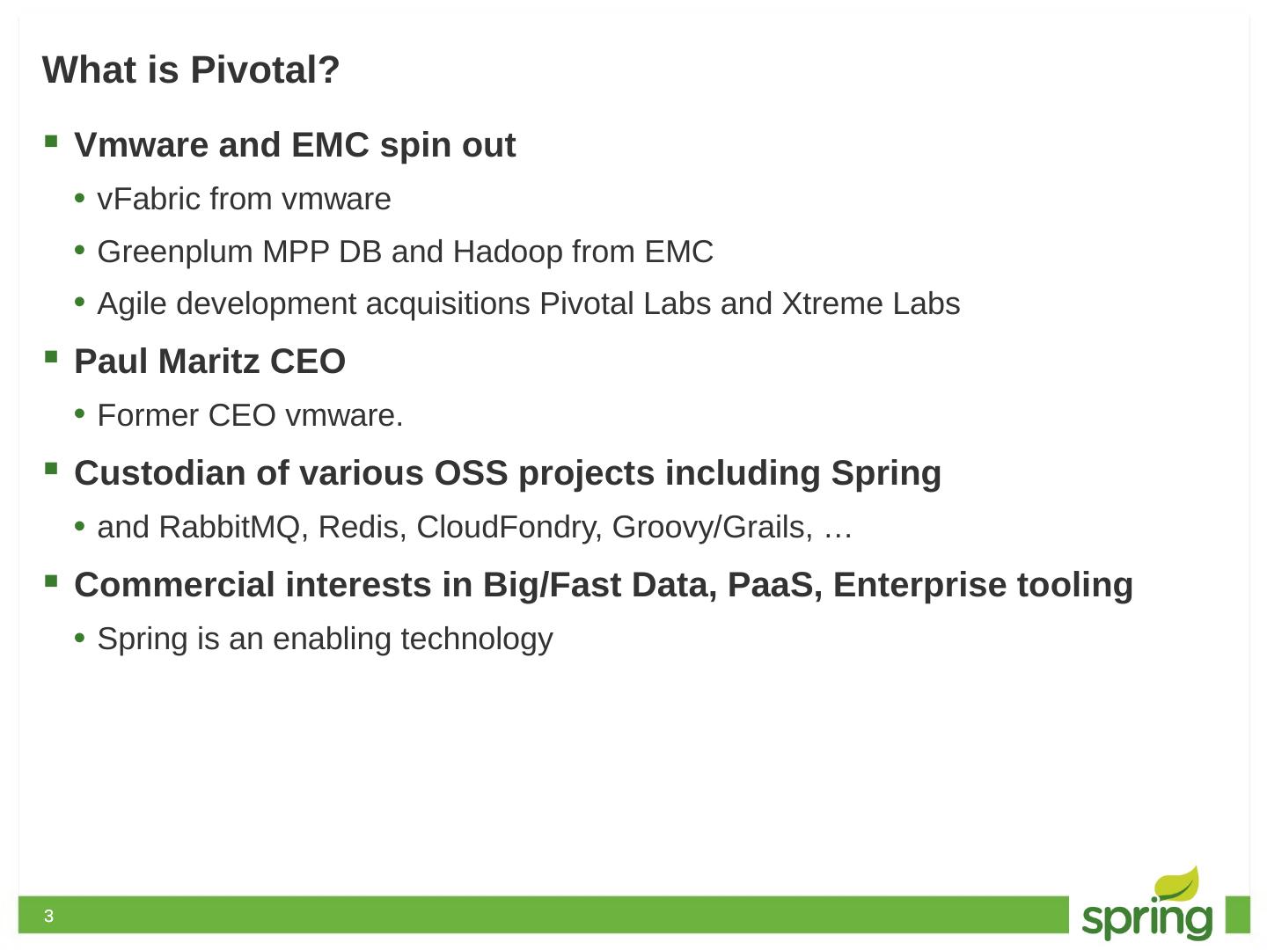Select the RabbitMQ, Redis, CloudFondry line

tap(475, 527)
